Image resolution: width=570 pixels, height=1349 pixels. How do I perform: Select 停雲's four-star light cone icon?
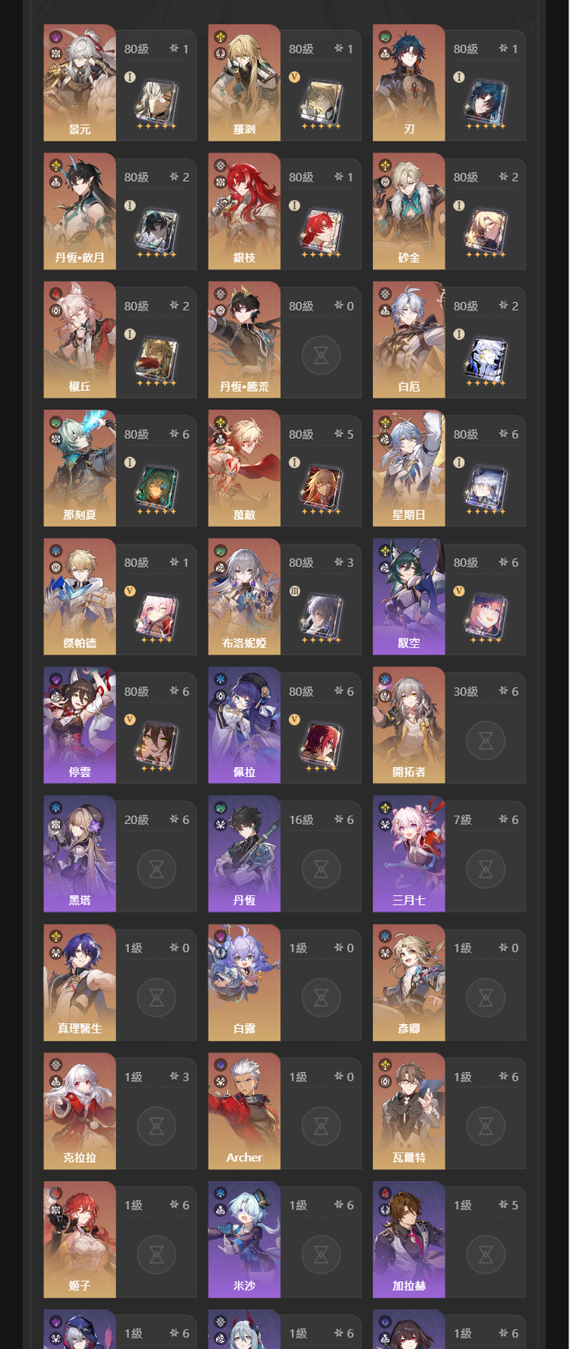157,746
